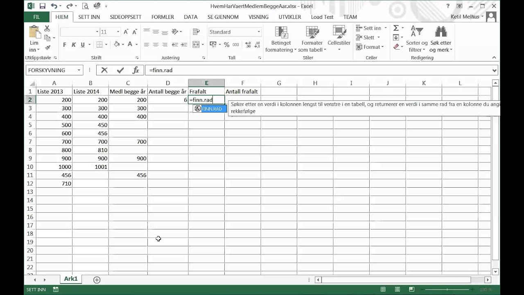Select FINN.RAD autocomplete suggestion
Screen dimensions: 524x295
(x=210, y=109)
